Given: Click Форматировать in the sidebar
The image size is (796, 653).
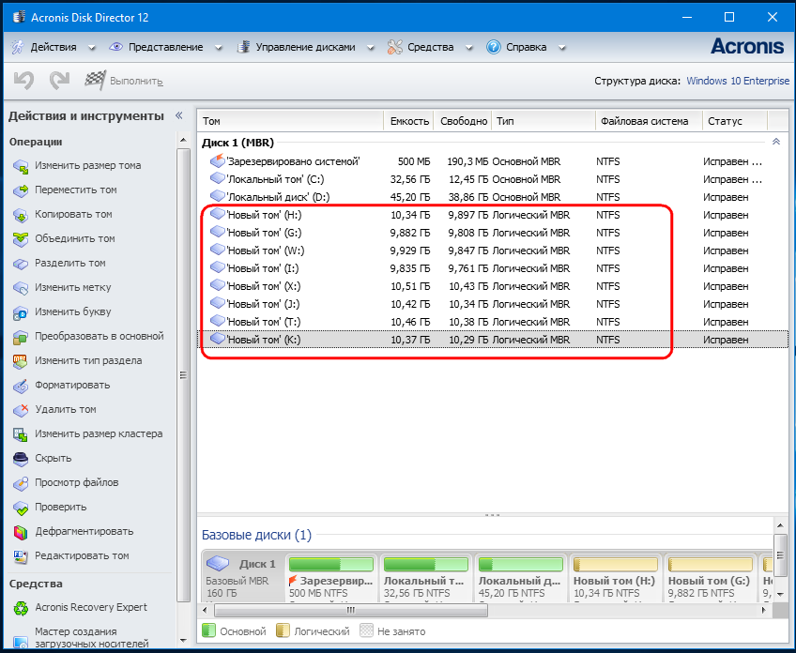Looking at the screenshot, I should pos(71,385).
